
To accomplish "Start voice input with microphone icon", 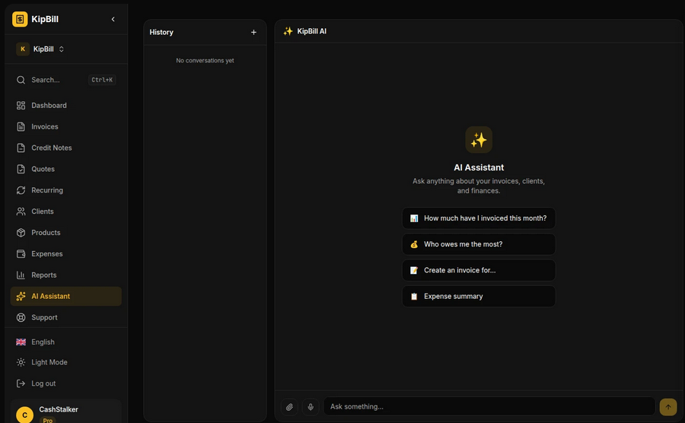I will pos(311,407).
